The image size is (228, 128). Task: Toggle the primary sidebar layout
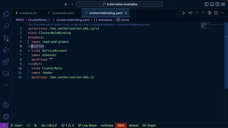pos(207,4)
